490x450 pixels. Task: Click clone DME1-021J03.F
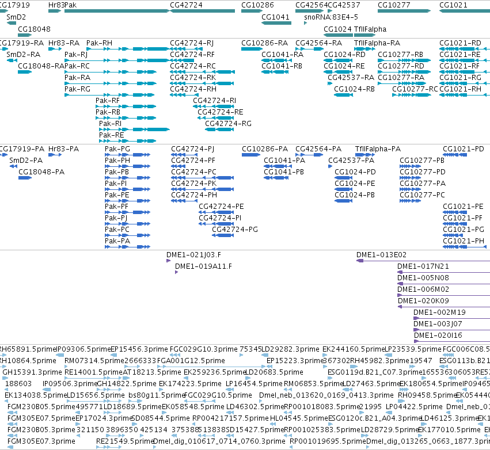click(193, 255)
